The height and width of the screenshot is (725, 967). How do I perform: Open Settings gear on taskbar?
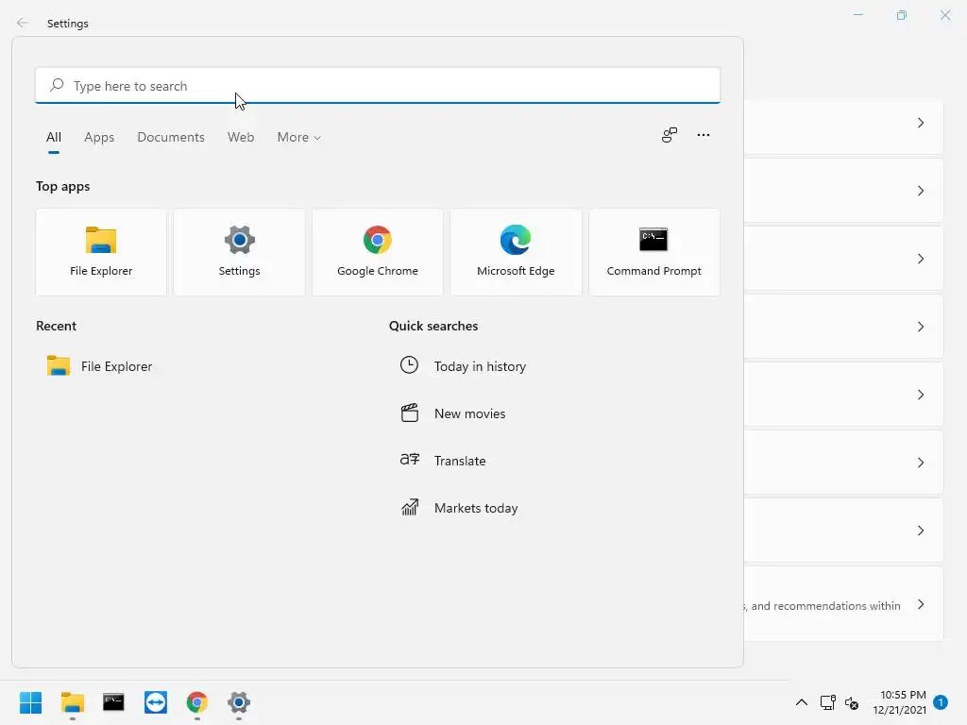point(239,702)
